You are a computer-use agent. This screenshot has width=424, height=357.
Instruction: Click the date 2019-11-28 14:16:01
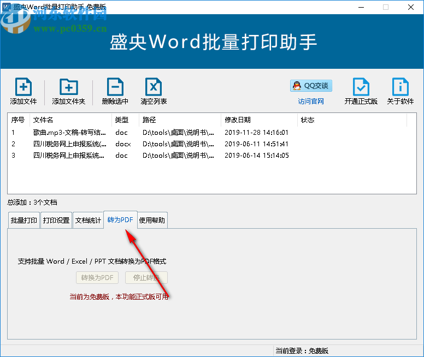257,133
